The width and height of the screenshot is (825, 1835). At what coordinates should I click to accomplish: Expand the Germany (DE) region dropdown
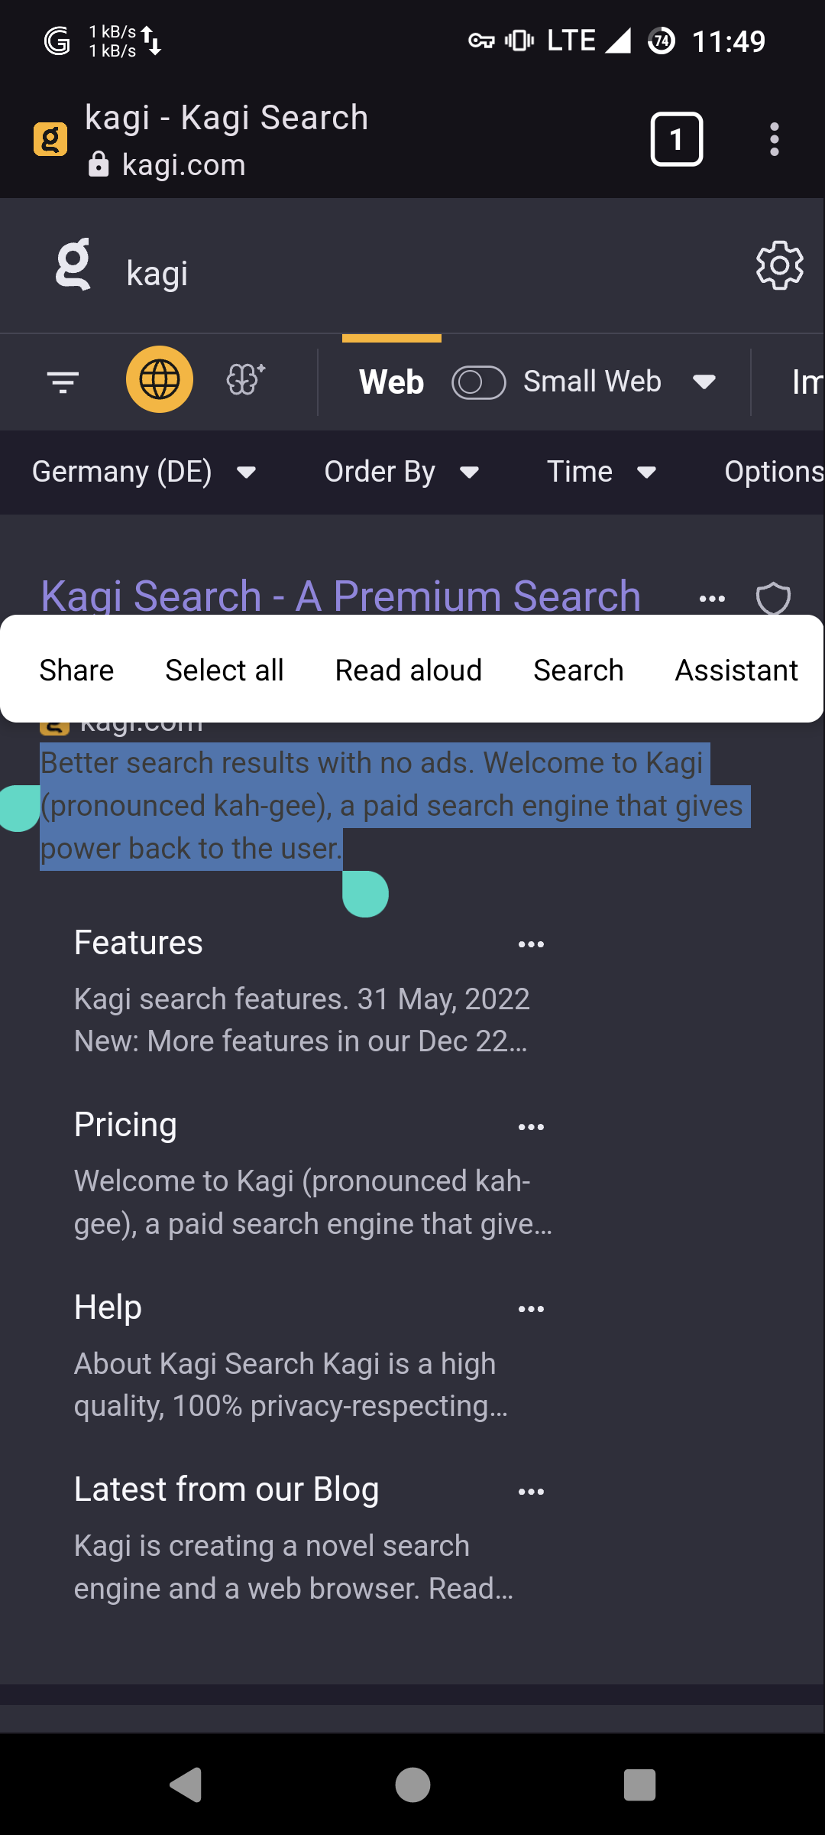click(144, 472)
